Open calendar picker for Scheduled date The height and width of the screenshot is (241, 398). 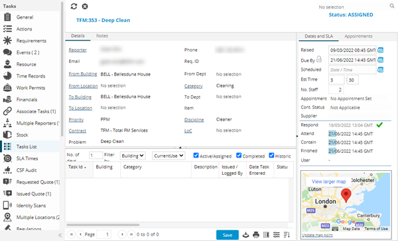pyautogui.click(x=380, y=70)
